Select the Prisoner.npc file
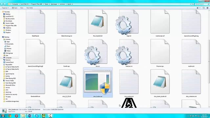The width and height of the screenshot is (210, 118). (x=160, y=53)
